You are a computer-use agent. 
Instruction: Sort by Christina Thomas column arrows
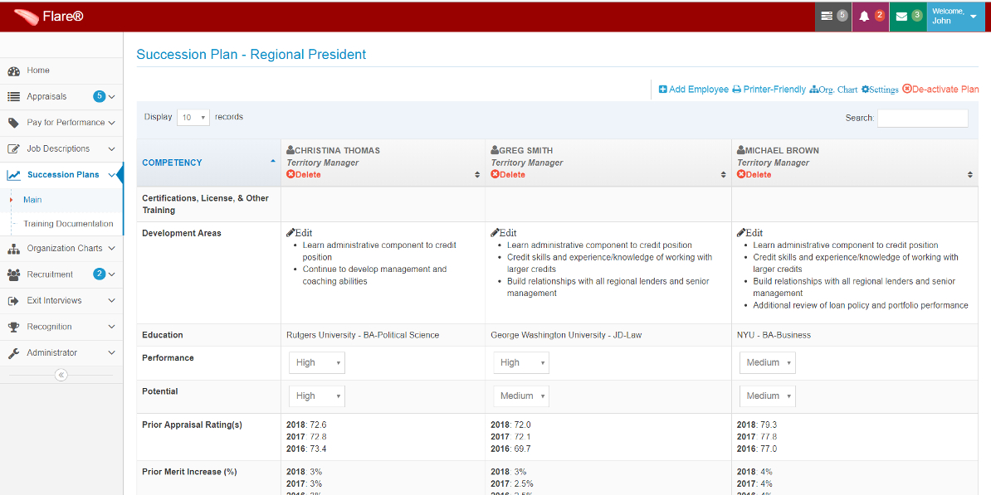477,175
